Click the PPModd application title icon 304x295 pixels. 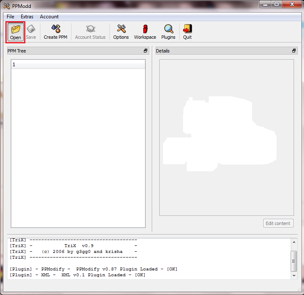[x=7, y=6]
